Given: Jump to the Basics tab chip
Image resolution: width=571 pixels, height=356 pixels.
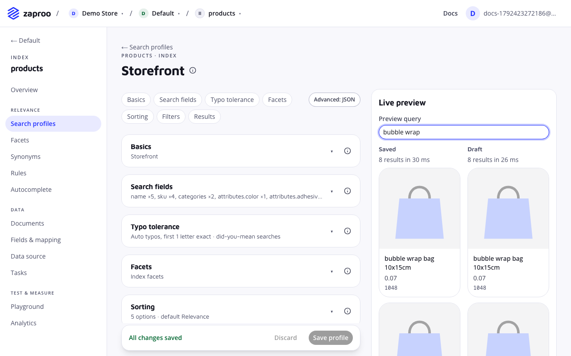Looking at the screenshot, I should click(136, 100).
